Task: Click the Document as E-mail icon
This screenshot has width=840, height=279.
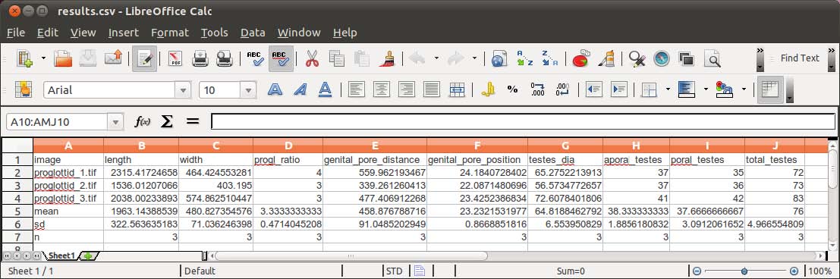Action: tap(113, 58)
